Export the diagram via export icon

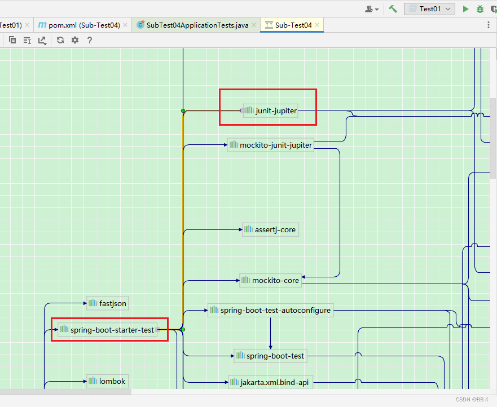pos(42,40)
